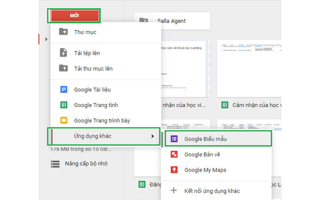The height and width of the screenshot is (200, 320).
Task: Click the sheet icon beside Đăng
Action: coord(142,184)
